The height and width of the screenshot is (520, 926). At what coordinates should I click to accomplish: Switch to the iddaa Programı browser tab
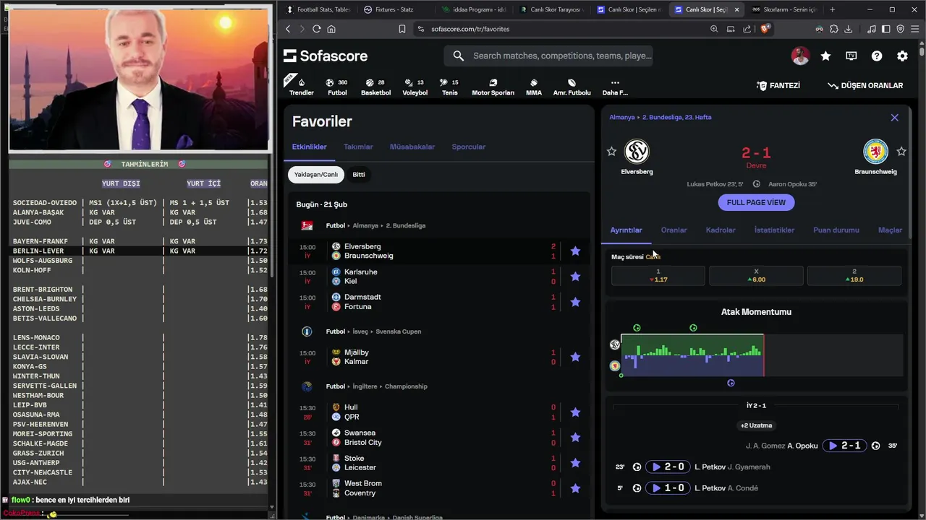pos(474,9)
